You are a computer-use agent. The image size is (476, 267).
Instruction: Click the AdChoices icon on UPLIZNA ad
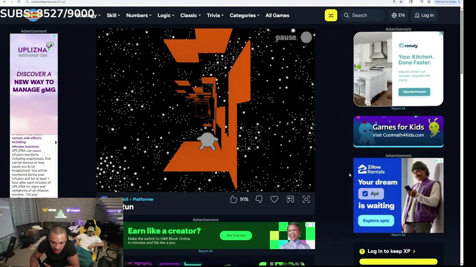point(55,36)
